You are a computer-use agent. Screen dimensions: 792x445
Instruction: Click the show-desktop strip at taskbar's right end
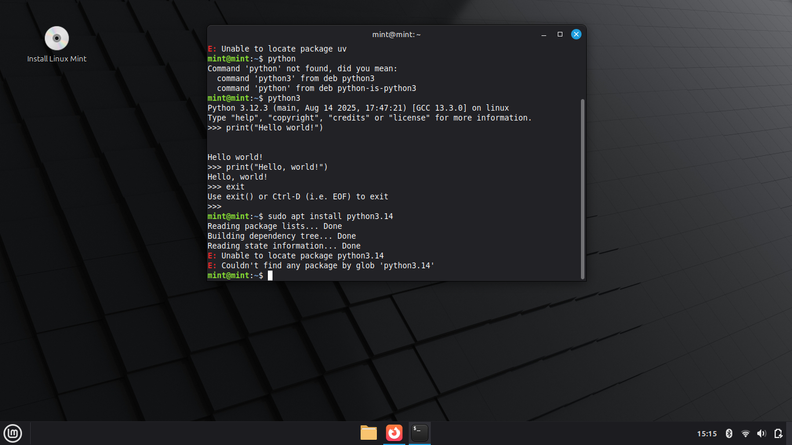pos(790,433)
